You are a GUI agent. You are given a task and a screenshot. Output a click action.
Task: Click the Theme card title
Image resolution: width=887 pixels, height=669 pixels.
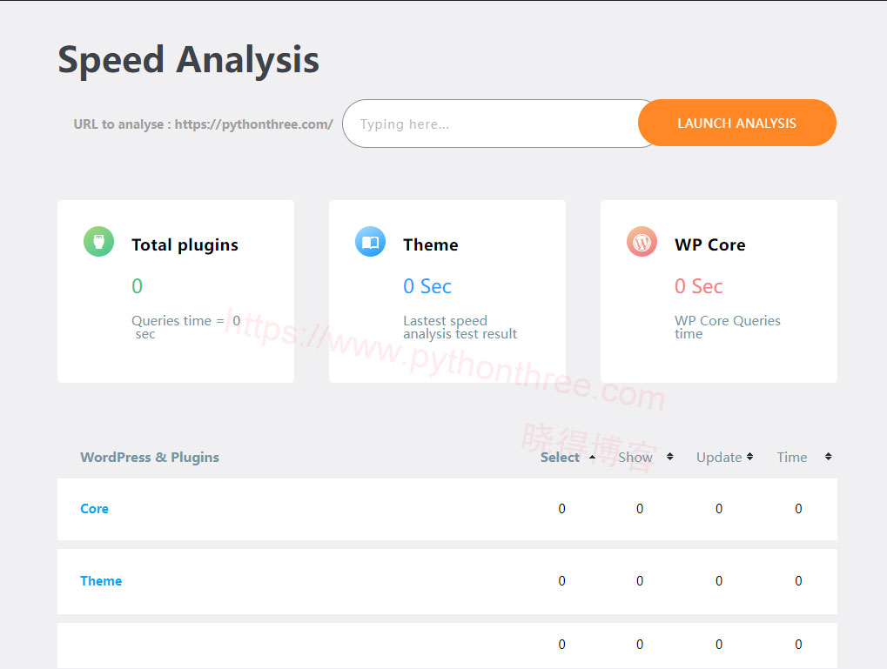click(x=431, y=244)
